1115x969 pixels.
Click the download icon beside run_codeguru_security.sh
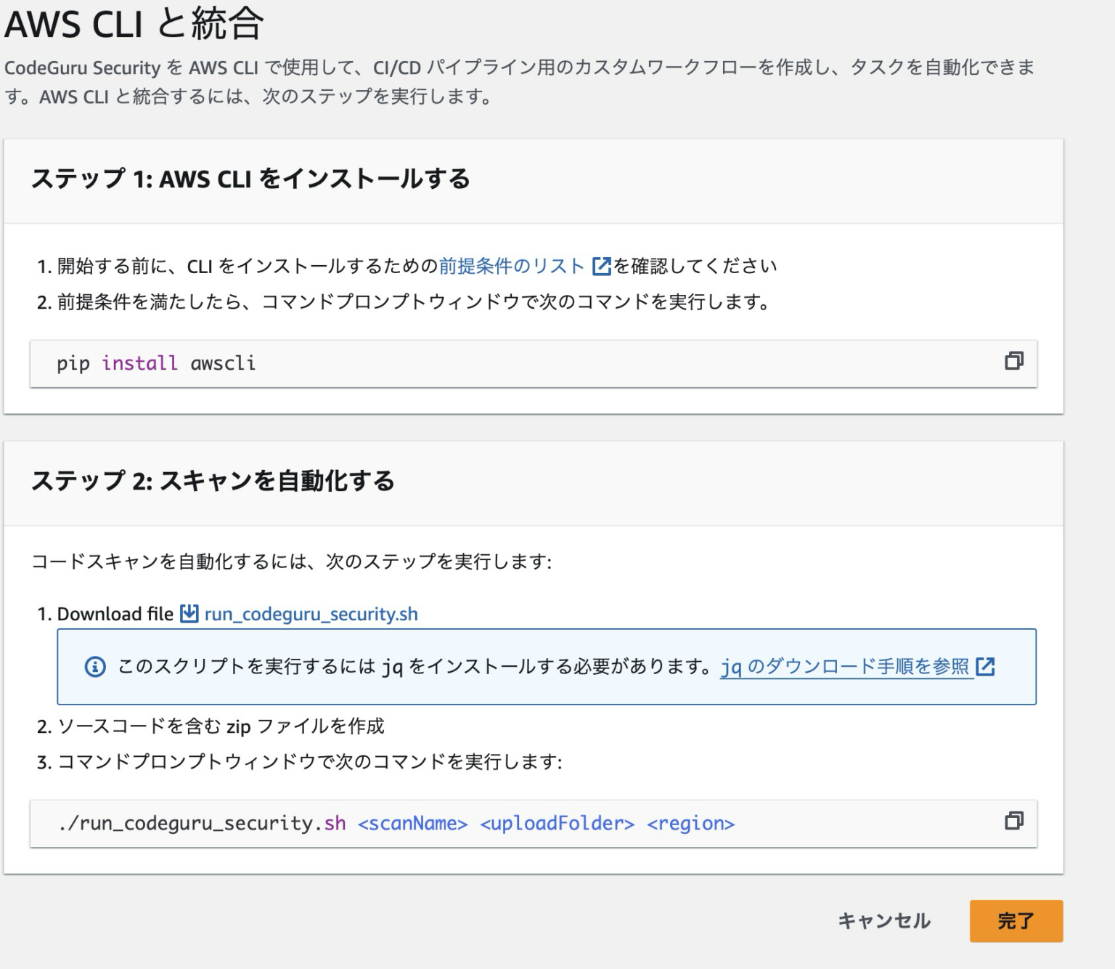tap(189, 614)
